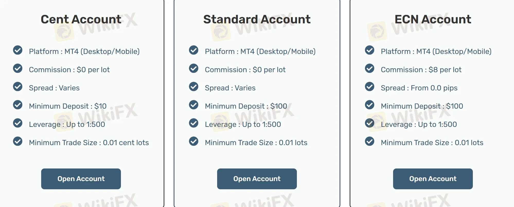Click checkmark beside Cent Minimum Deposit $10
Screen dimensions: 514x207
coord(18,105)
